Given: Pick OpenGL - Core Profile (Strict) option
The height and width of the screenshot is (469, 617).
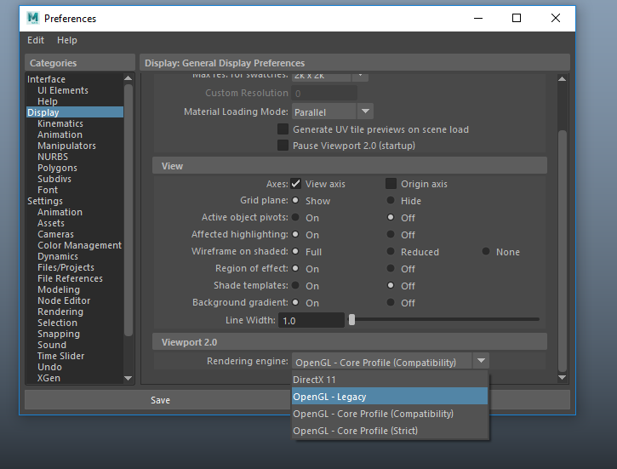Looking at the screenshot, I should (x=390, y=431).
